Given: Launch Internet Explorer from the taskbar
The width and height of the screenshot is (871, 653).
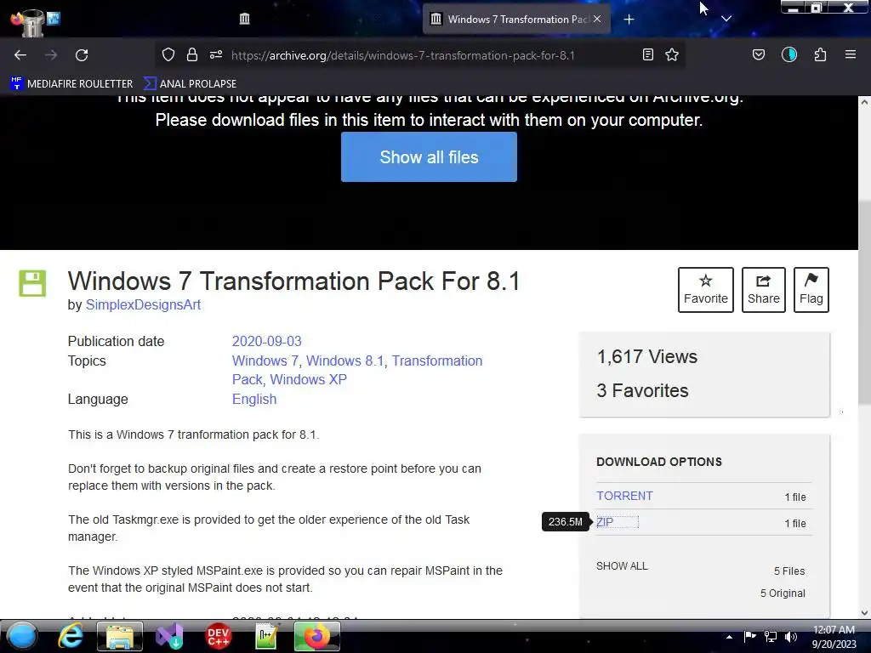Looking at the screenshot, I should tap(71, 636).
